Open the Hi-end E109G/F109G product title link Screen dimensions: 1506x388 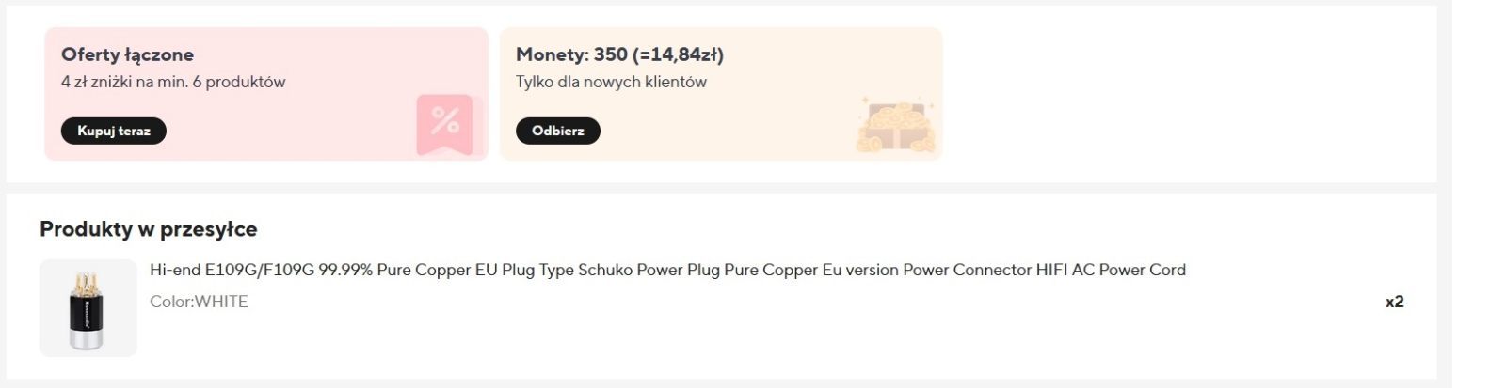pos(667,270)
